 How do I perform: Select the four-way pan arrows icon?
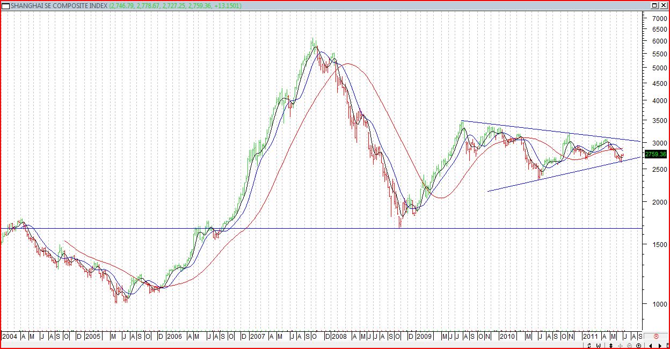(620, 345)
